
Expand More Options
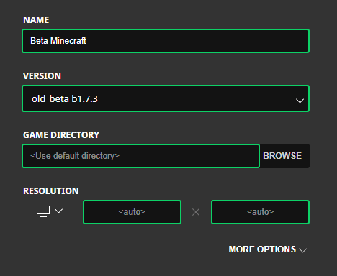click(268, 249)
